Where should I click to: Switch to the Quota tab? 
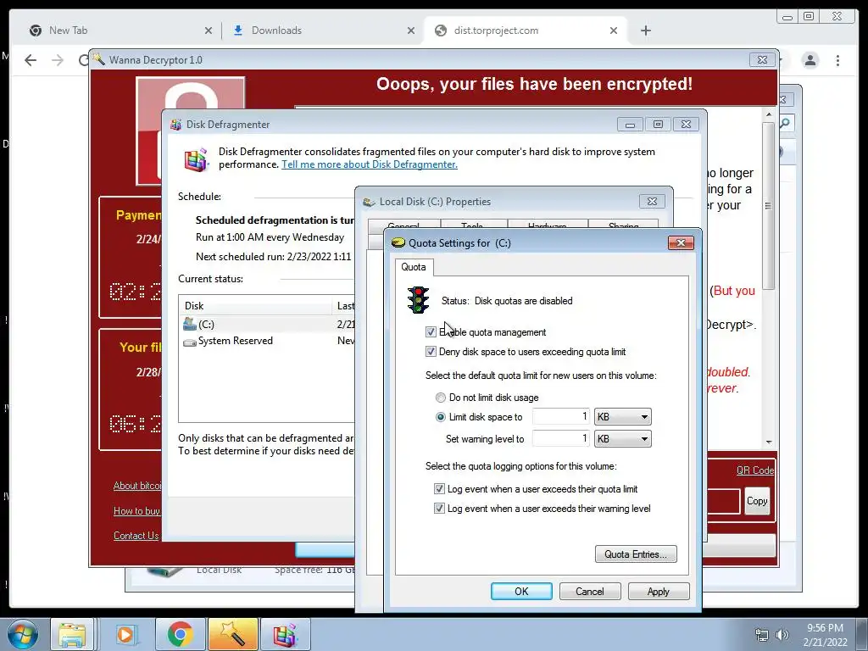(x=414, y=267)
